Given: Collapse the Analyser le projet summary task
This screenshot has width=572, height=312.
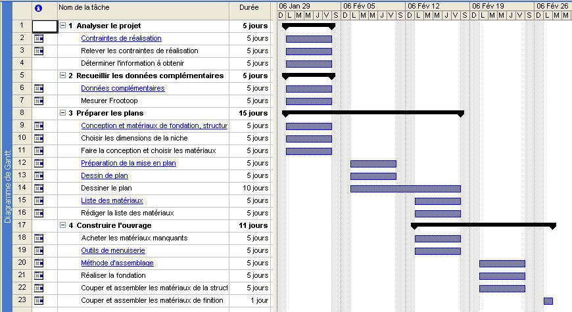Looking at the screenshot, I should 62,26.
